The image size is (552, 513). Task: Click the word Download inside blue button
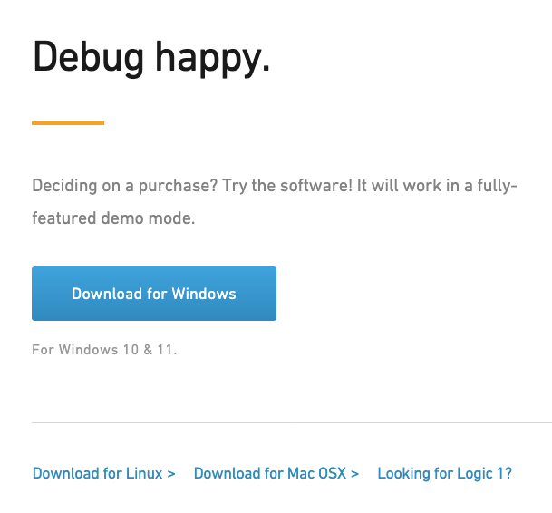pos(107,294)
